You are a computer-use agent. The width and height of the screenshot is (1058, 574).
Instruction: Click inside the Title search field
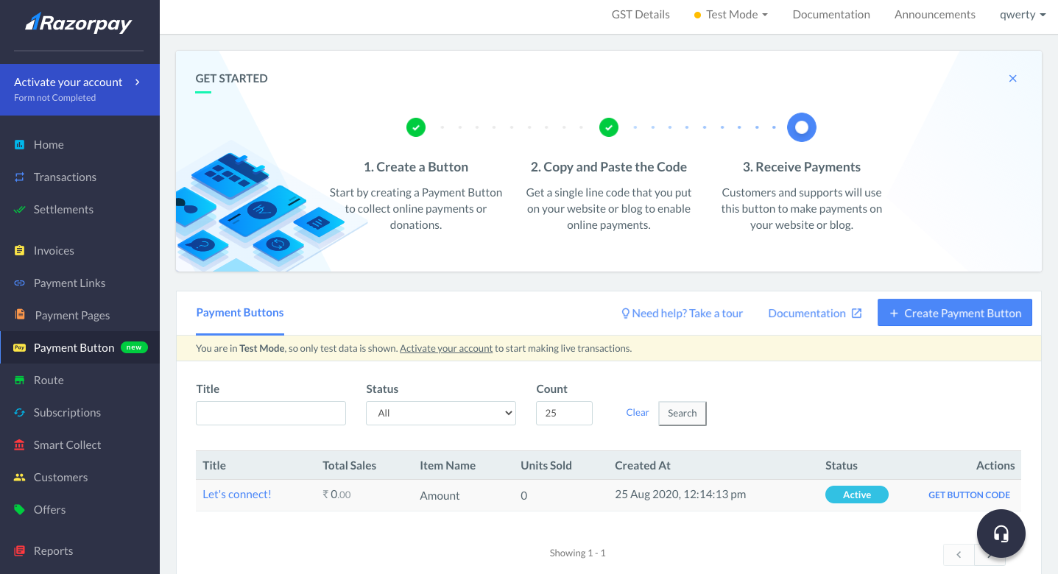click(x=270, y=413)
